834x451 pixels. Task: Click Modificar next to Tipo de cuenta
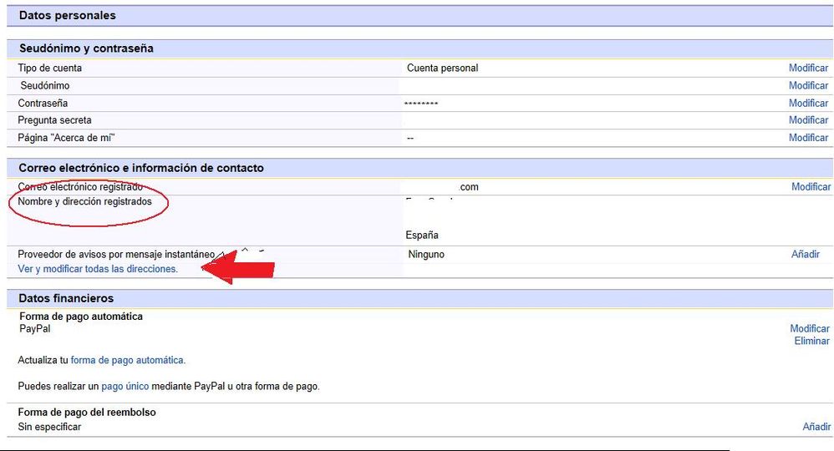[x=808, y=68]
